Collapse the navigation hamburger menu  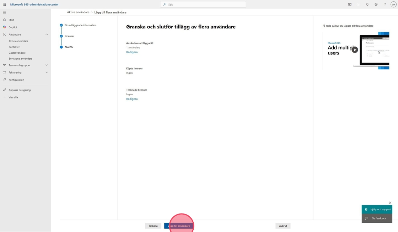4,12
